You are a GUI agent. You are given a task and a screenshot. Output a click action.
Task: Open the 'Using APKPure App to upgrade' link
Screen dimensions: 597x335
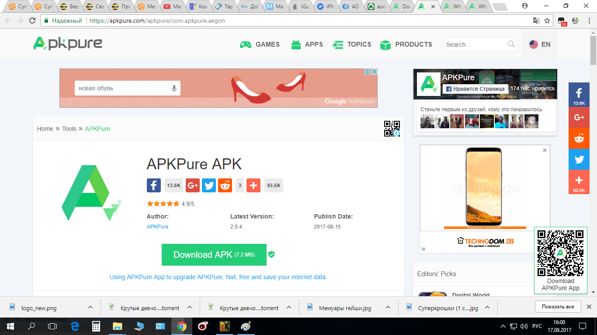click(218, 277)
